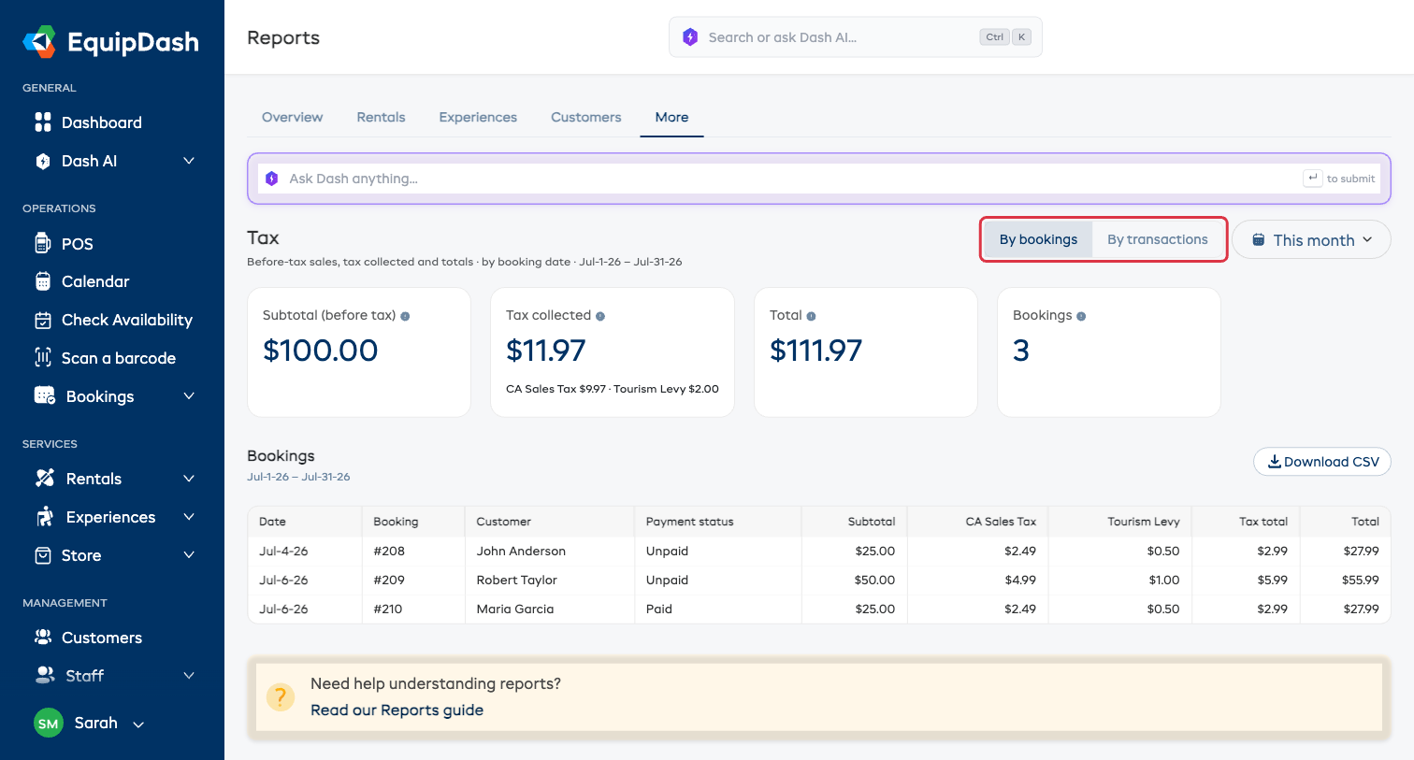Viewport: 1414px width, 760px height.
Task: Open booking #208 row
Action: point(819,551)
